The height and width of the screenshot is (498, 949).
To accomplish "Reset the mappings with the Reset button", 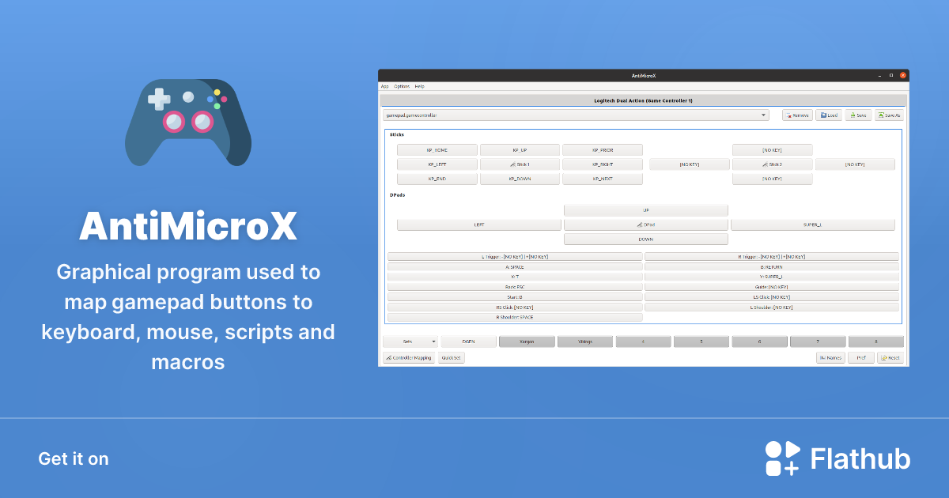I will tap(890, 357).
